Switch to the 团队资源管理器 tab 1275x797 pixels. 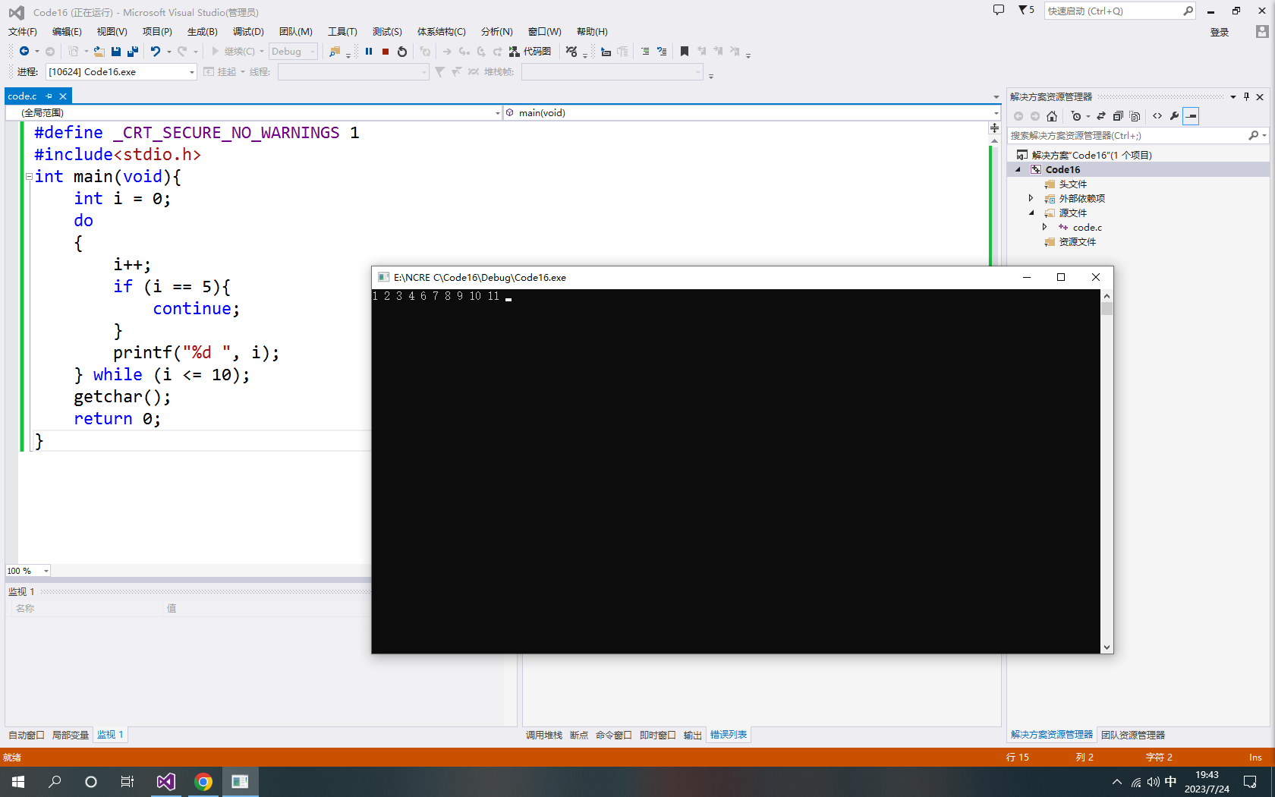1133,735
